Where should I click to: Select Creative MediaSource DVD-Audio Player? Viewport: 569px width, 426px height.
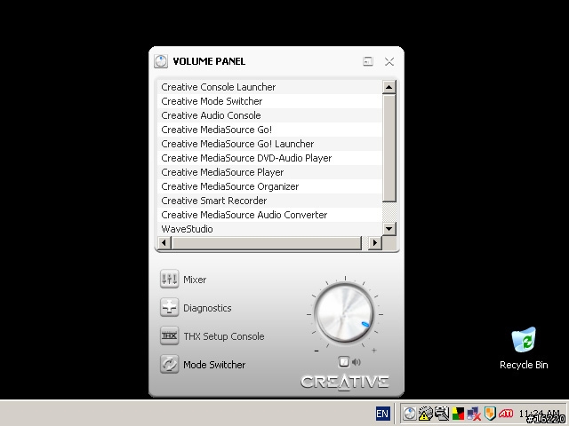coord(269,158)
